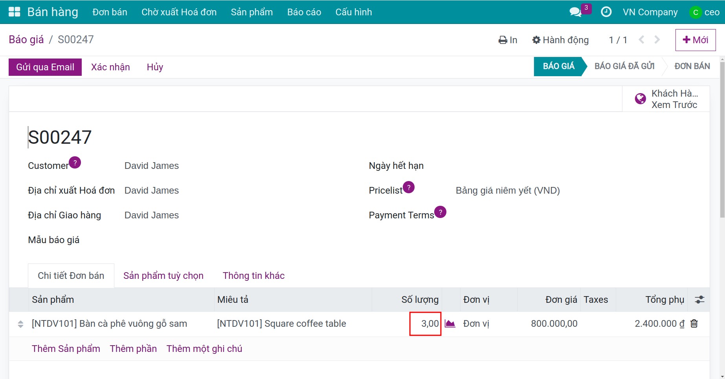Viewport: 725px width, 379px height.
Task: Delete the order line with trash icon
Action: (x=694, y=324)
